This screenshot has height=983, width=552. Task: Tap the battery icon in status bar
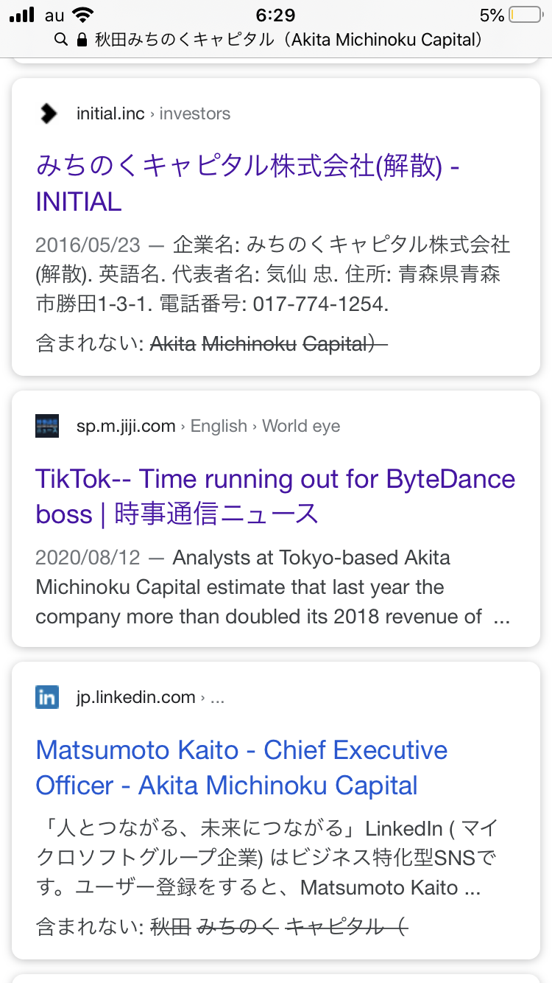[524, 15]
